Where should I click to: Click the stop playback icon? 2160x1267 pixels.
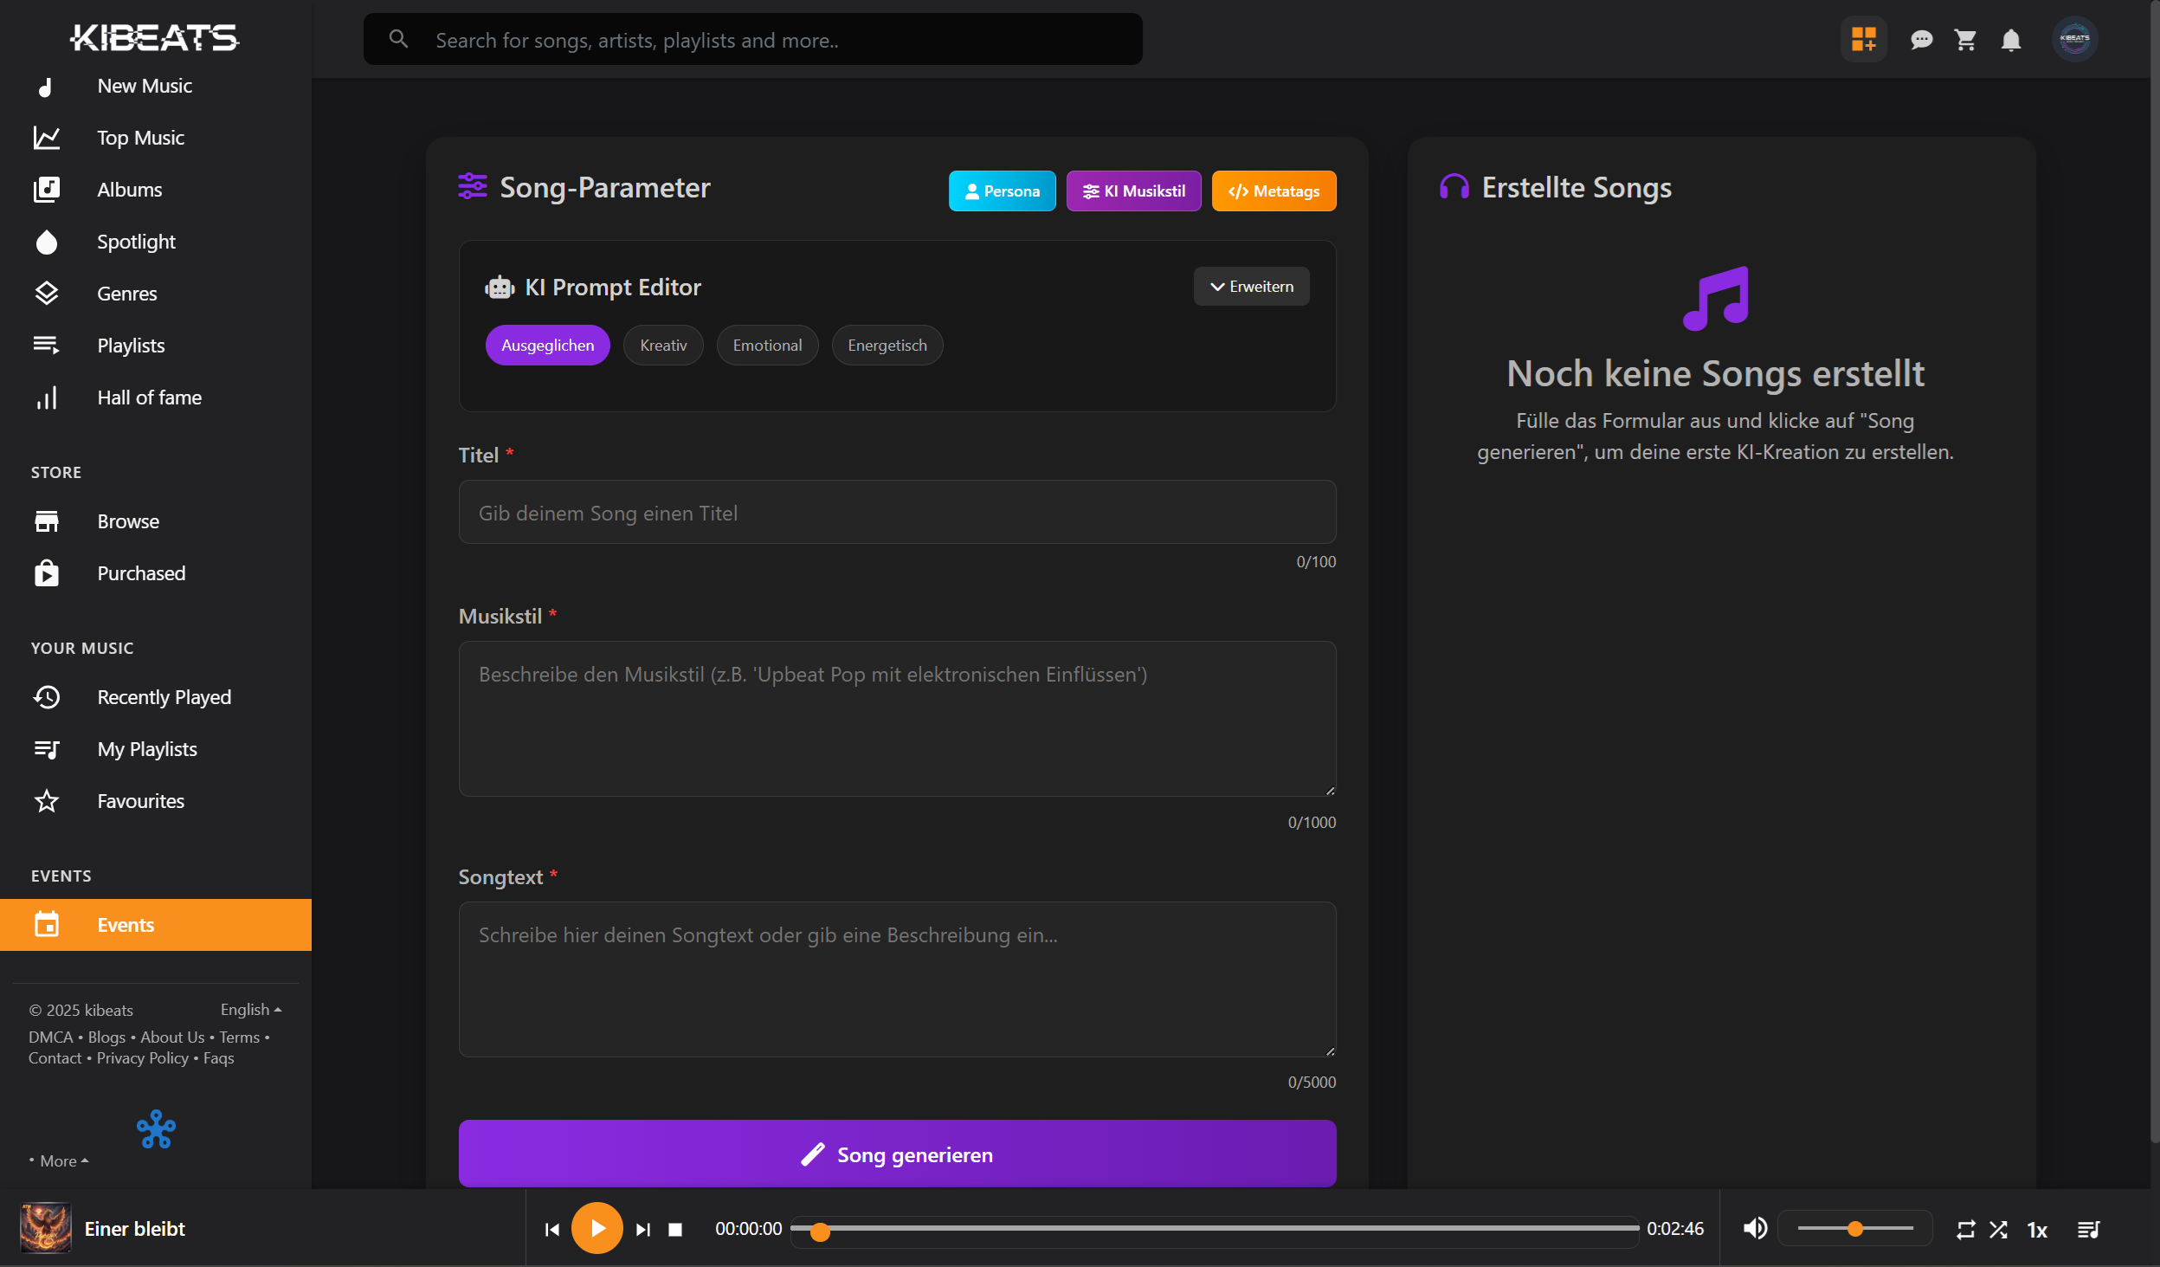(x=675, y=1229)
